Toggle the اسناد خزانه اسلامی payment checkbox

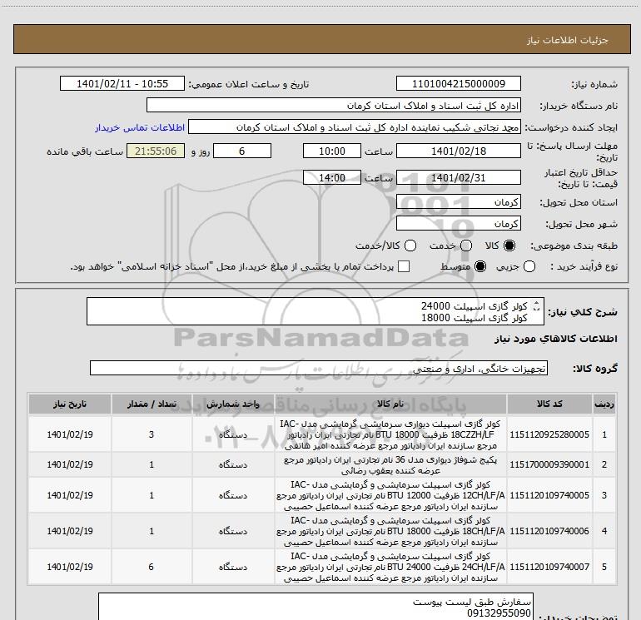(404, 266)
